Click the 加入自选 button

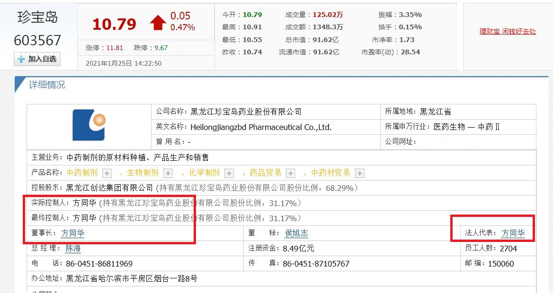pos(37,60)
